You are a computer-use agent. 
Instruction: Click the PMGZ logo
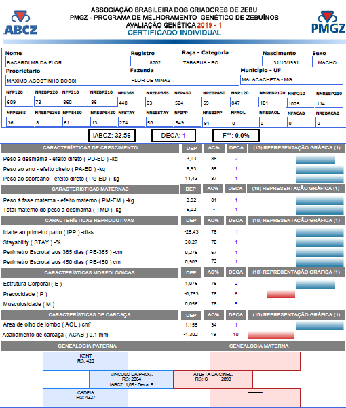328,22
